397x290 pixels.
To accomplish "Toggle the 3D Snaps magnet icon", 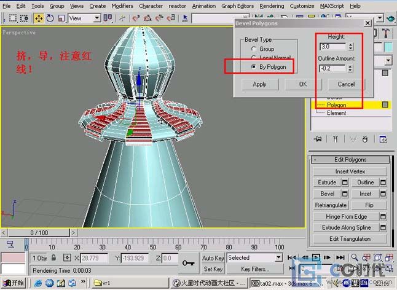I will (x=136, y=18).
